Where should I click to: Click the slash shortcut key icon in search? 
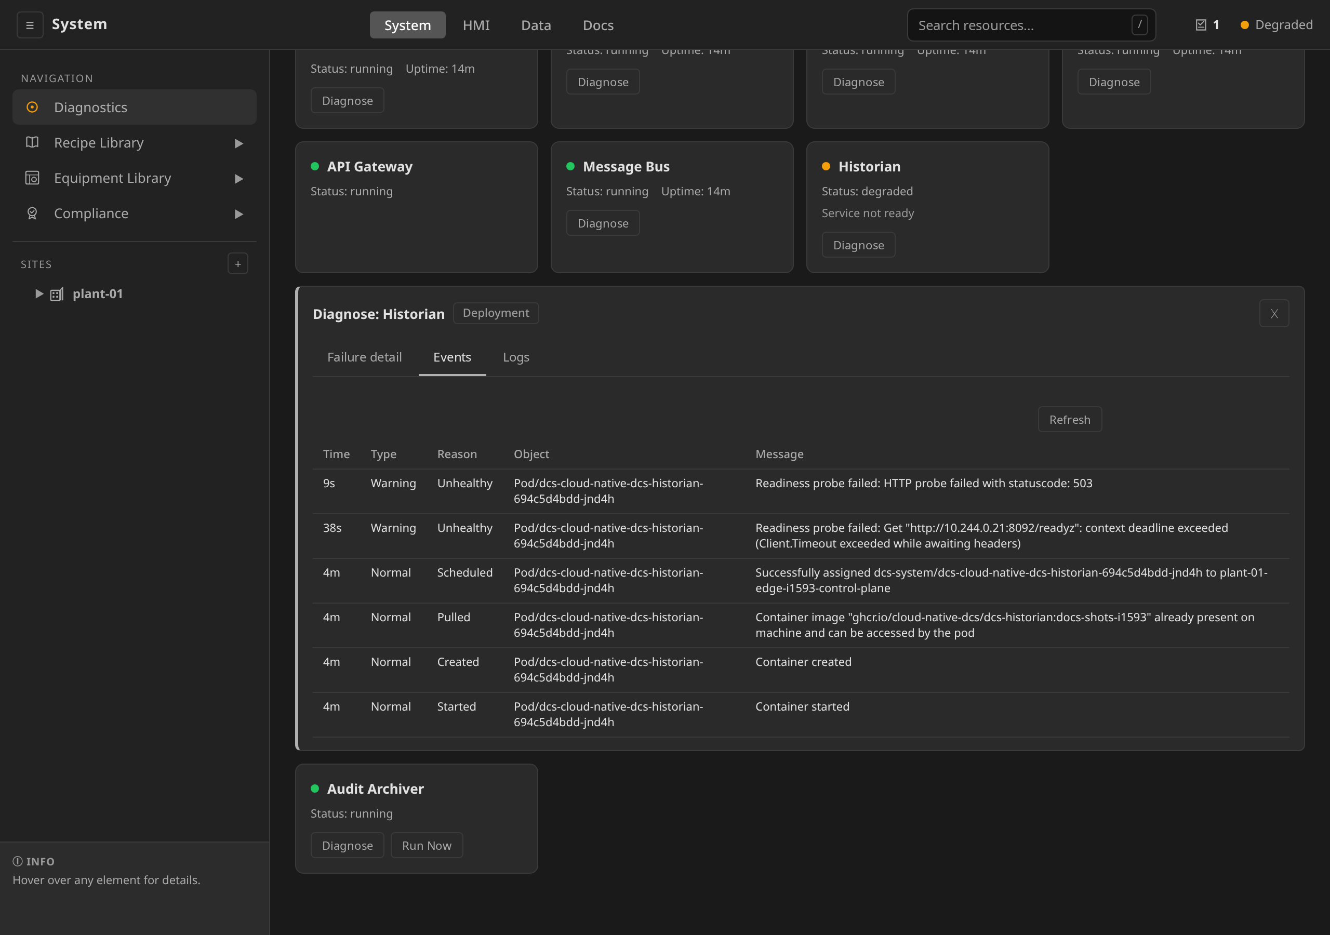[1139, 25]
